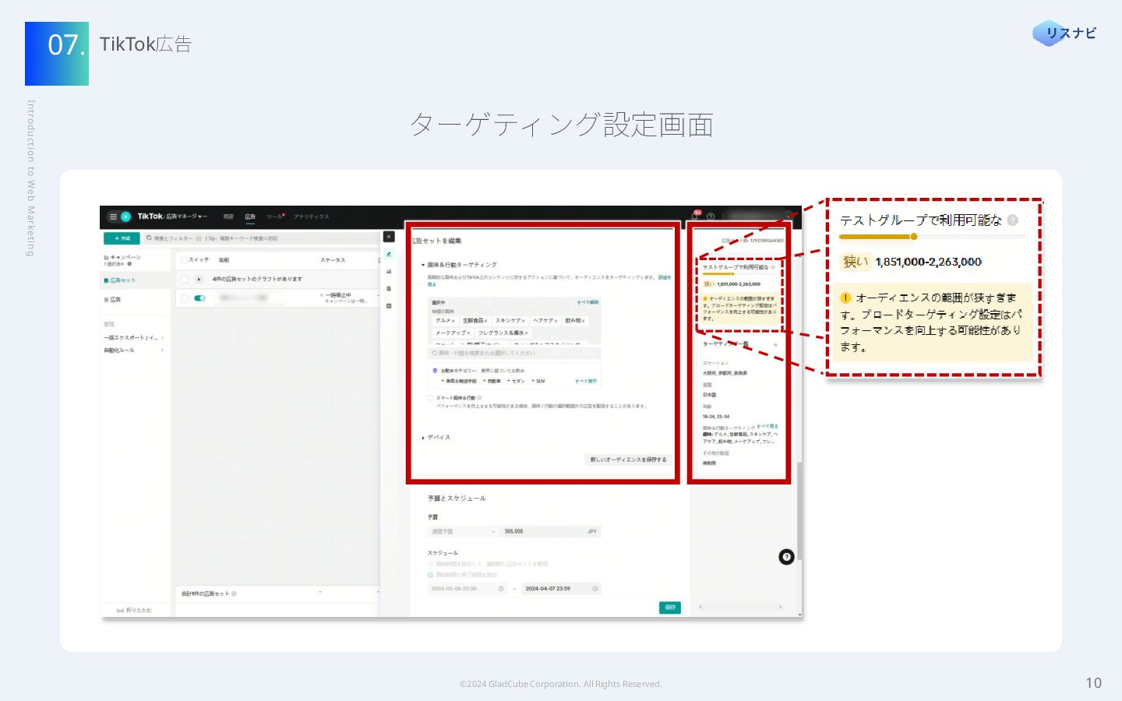The image size is (1122, 701).
Task: Open the notification bell with red badge
Action: click(x=697, y=215)
